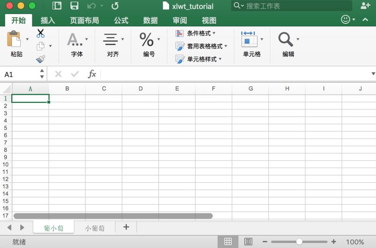The width and height of the screenshot is (376, 248).
Task: Click in the formula bar input
Action: click(x=235, y=74)
